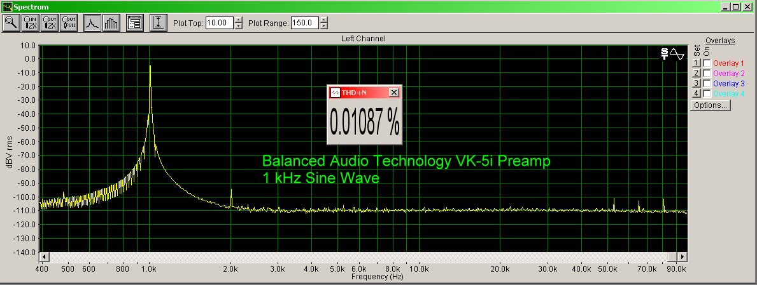Minimize the Spectrum window
The width and height of the screenshot is (757, 285).
click(725, 7)
